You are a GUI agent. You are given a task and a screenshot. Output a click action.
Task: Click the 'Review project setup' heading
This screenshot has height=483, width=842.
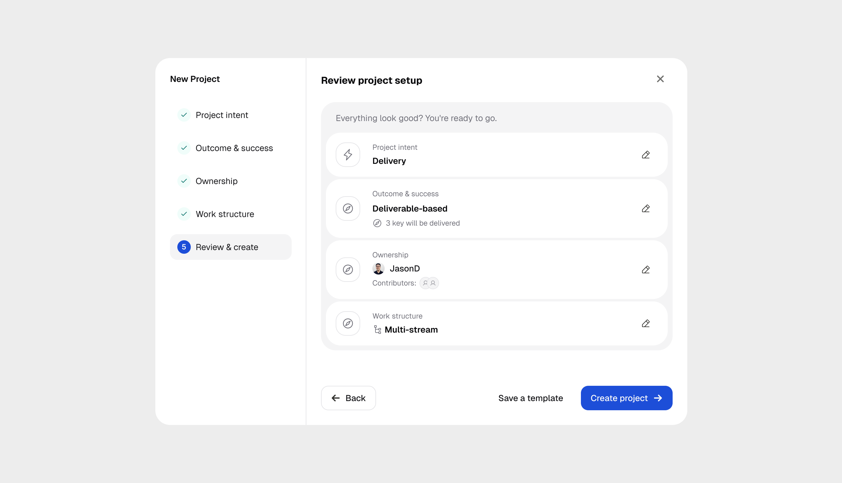371,80
